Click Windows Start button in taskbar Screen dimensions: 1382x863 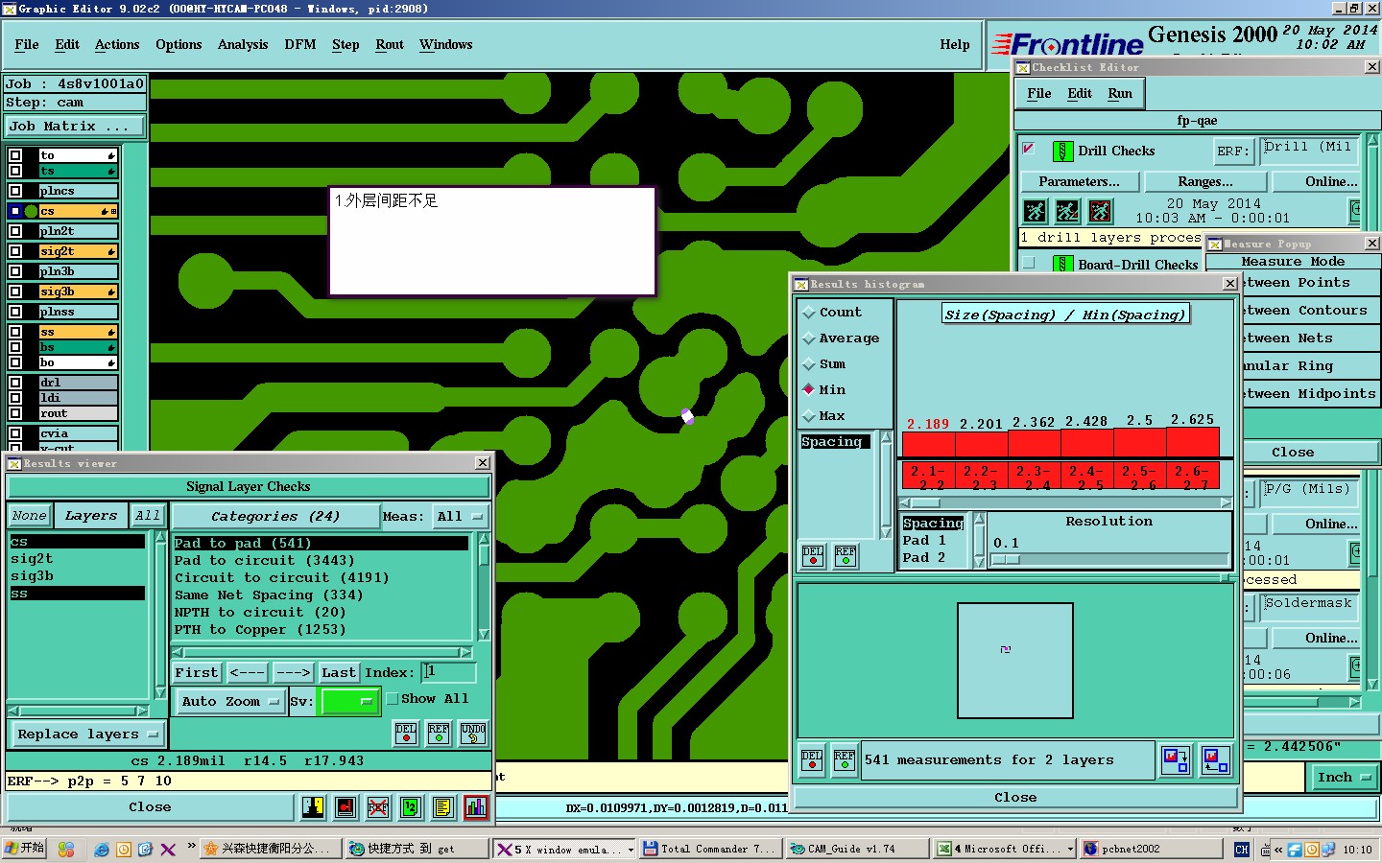pyautogui.click(x=25, y=849)
